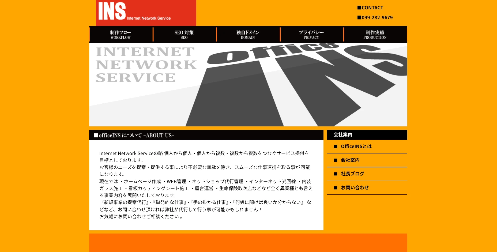Open the 制作フロー WORKFLOW menu item
This screenshot has height=252, width=497.
pyautogui.click(x=121, y=34)
